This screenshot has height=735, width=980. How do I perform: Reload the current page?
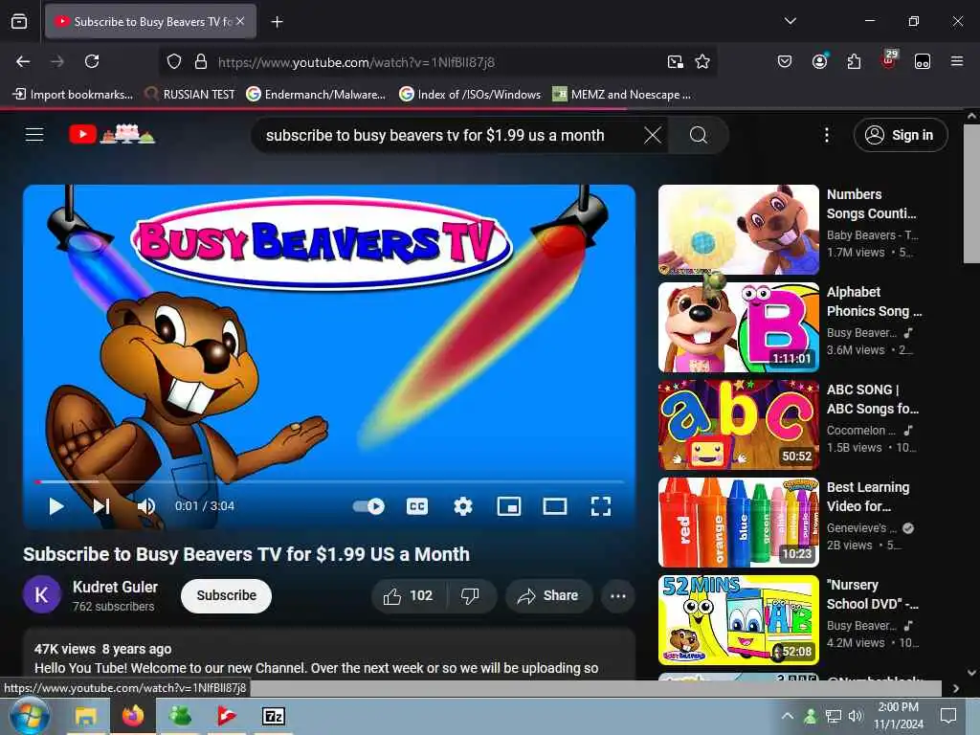(x=92, y=61)
